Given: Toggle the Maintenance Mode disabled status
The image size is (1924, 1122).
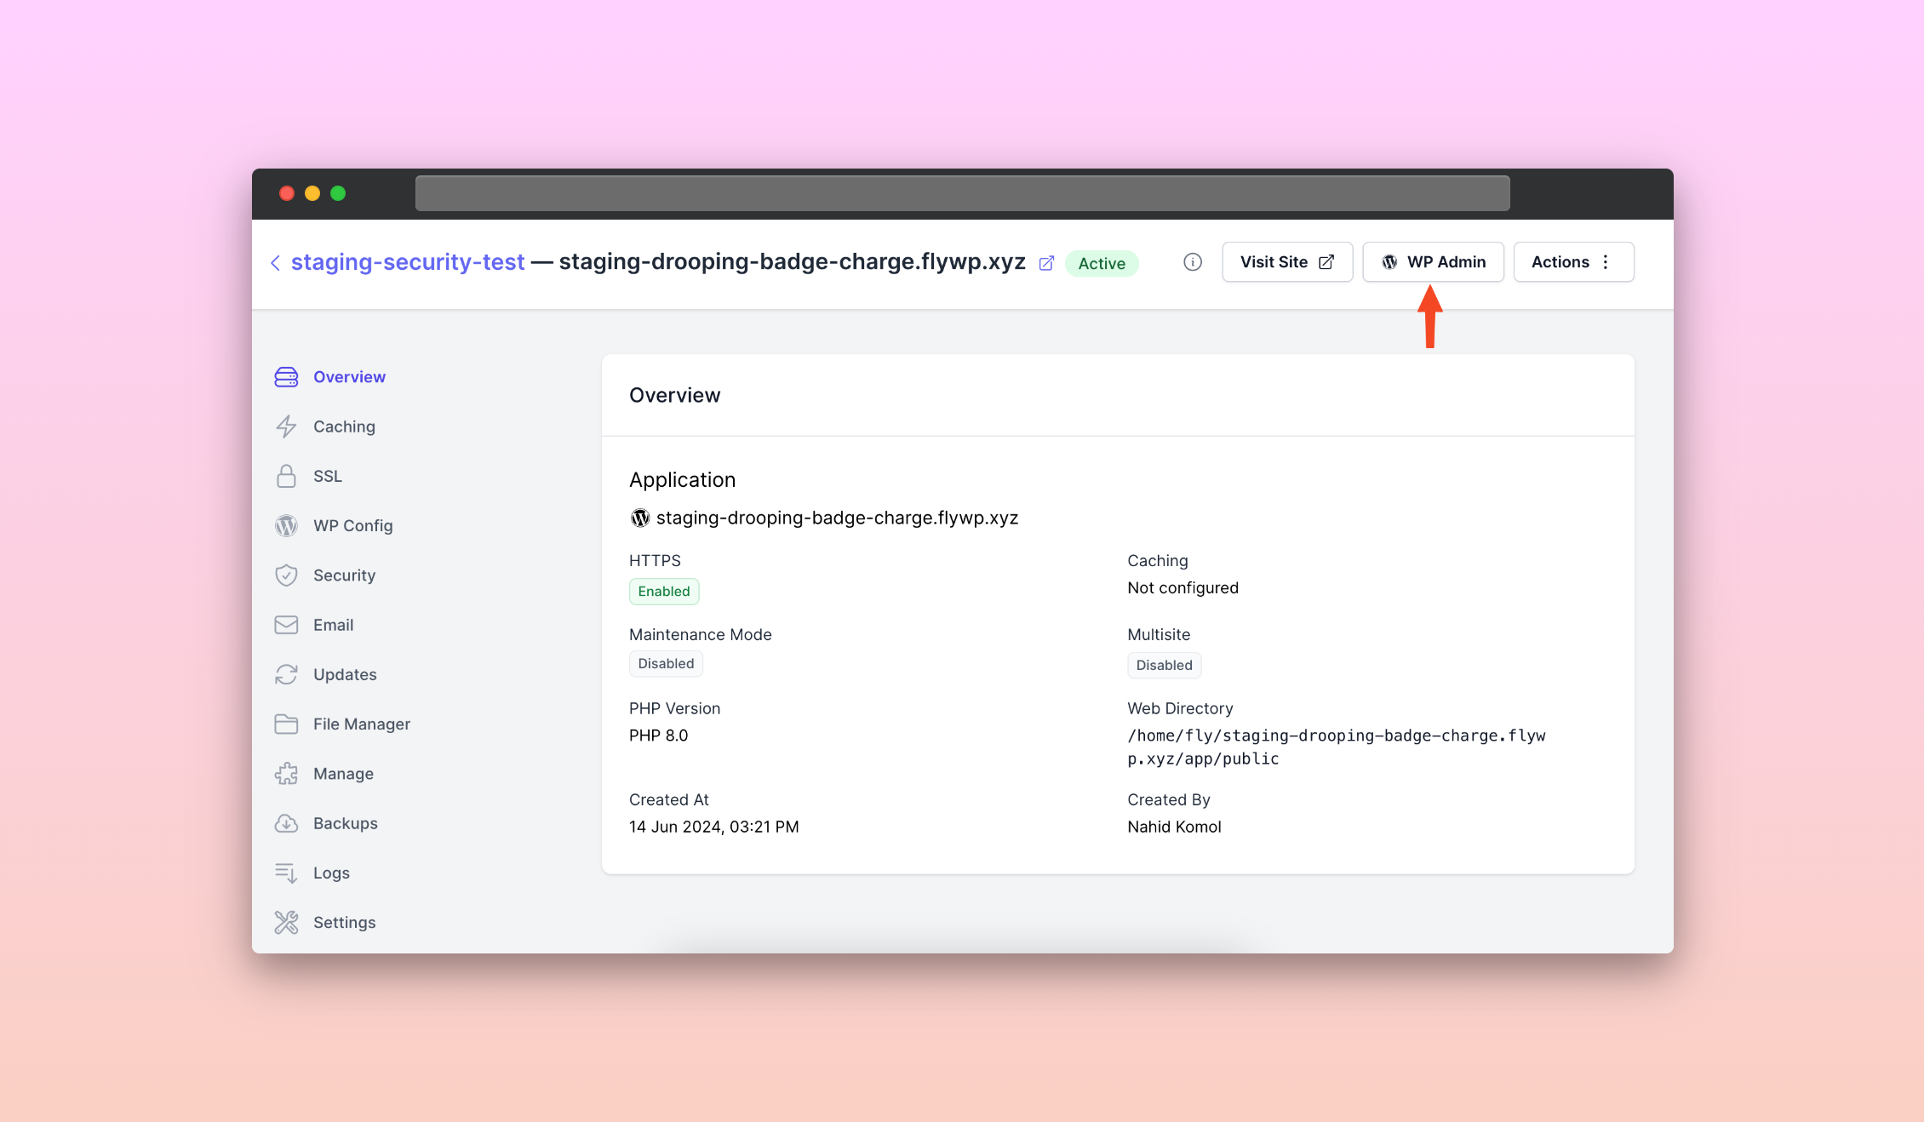Looking at the screenshot, I should 665,662.
